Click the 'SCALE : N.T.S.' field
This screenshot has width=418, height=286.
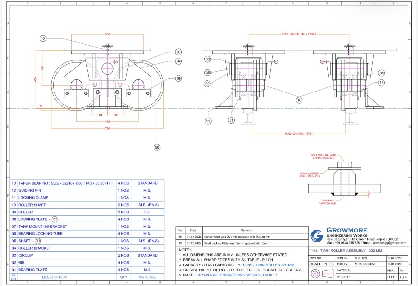[x=321, y=264]
